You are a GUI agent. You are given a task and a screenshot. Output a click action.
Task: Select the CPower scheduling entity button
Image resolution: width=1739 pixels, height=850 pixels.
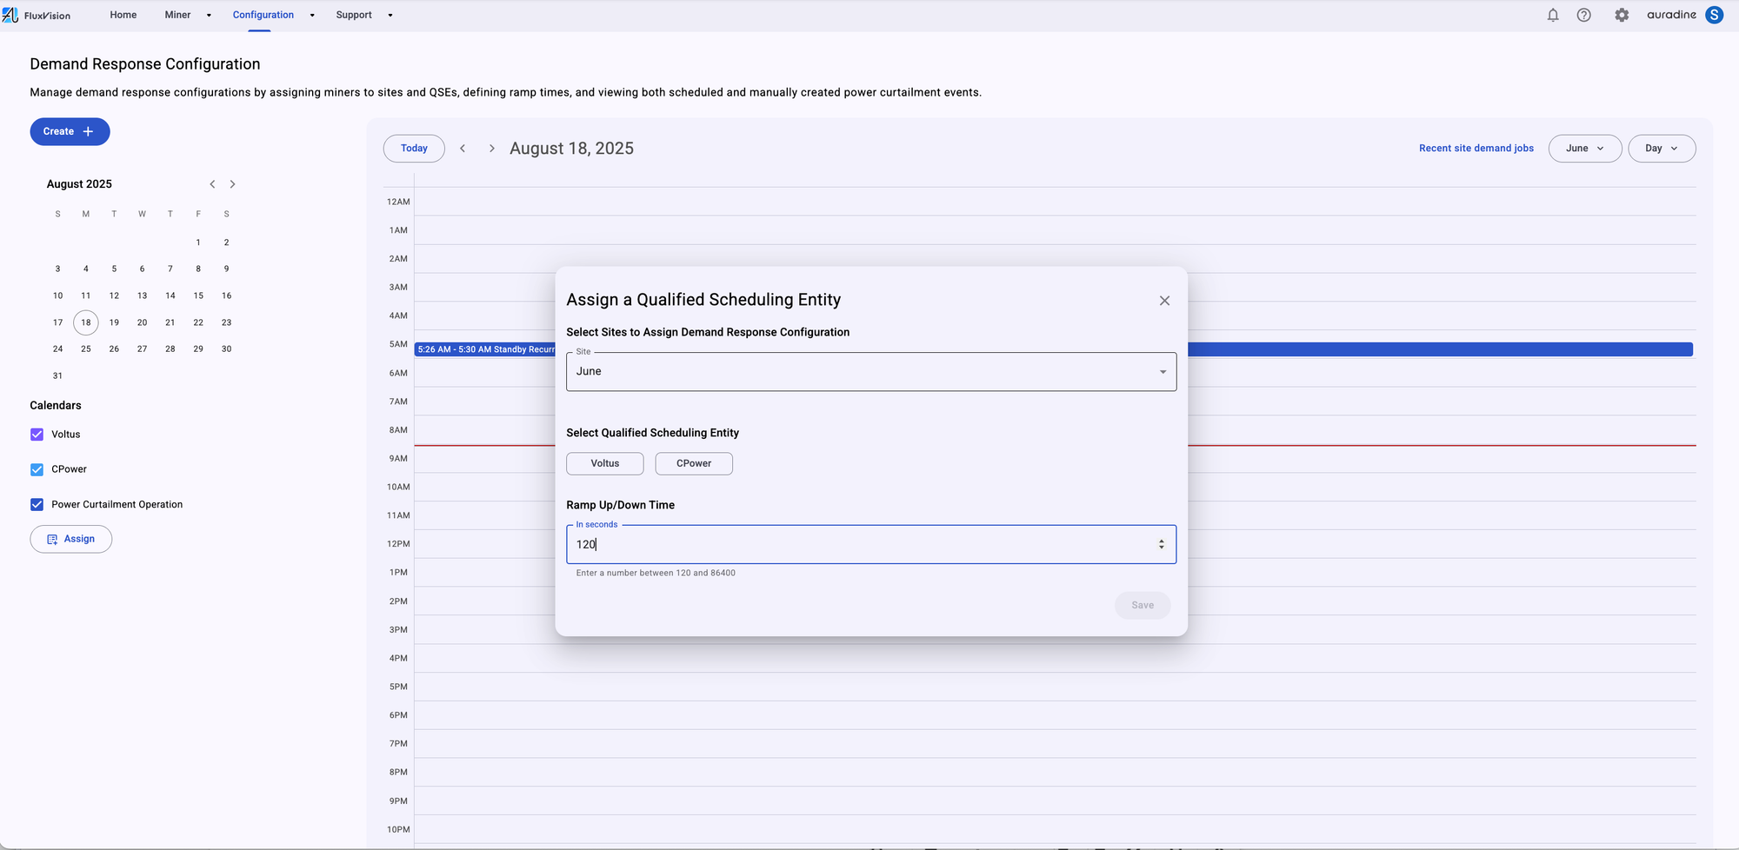coord(694,463)
